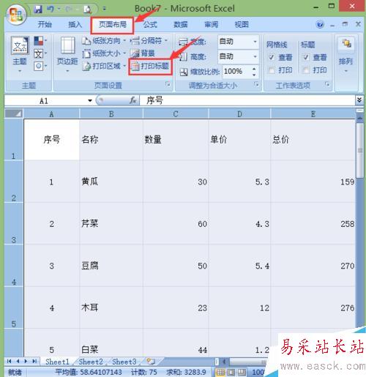
Task: Open Excel help icon
Action: [320, 24]
